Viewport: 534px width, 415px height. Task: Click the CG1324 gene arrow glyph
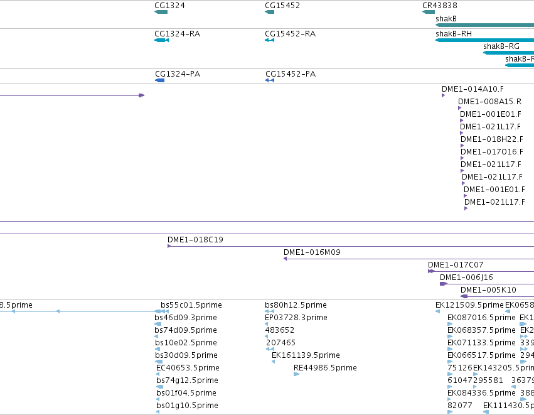coord(161,12)
